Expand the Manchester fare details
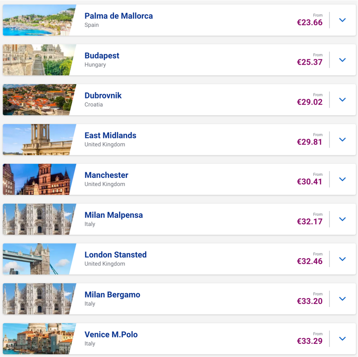The image size is (358, 357). [x=342, y=179]
